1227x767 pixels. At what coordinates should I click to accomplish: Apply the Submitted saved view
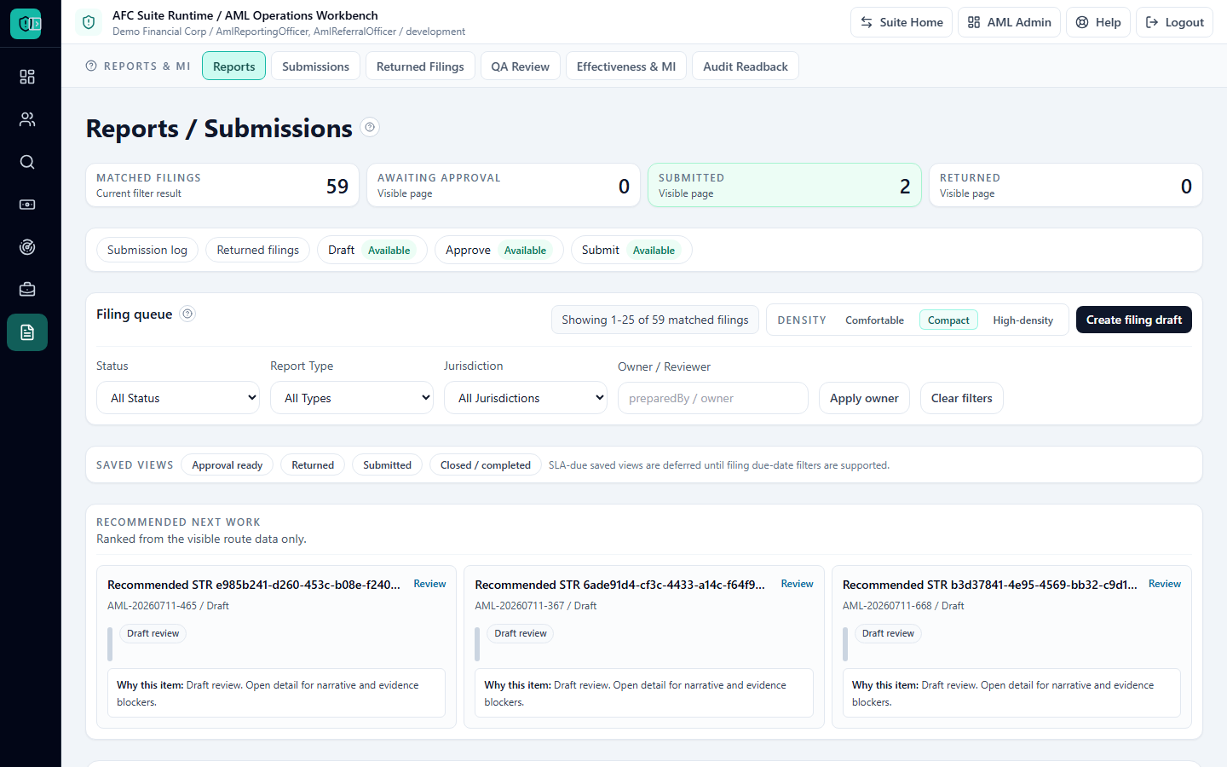pyautogui.click(x=387, y=464)
